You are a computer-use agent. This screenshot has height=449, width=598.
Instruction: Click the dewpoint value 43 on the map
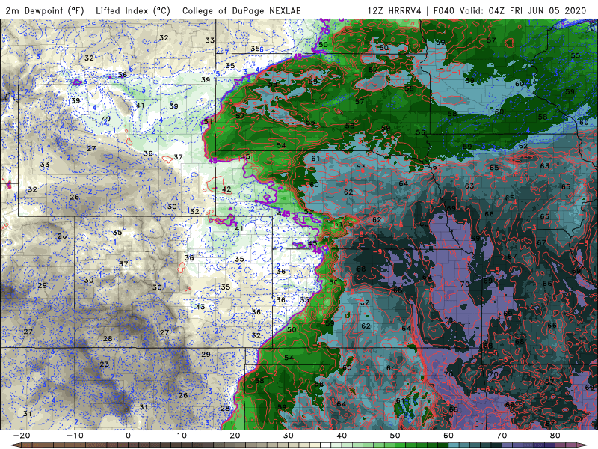point(200,307)
